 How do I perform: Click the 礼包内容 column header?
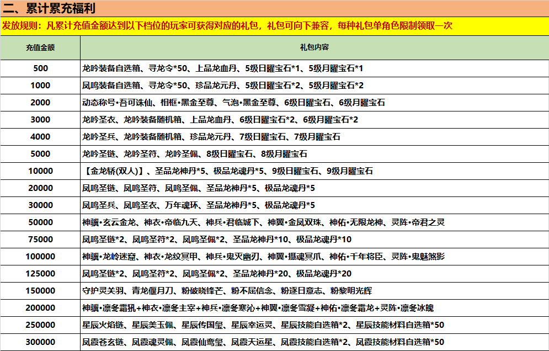315,48
